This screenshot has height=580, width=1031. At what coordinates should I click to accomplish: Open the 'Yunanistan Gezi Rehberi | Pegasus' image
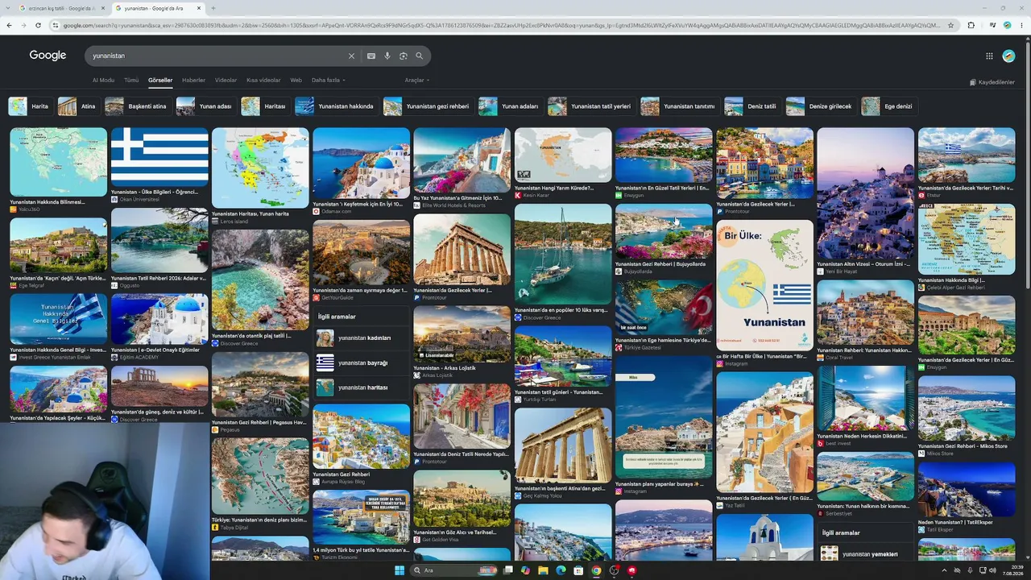[260, 384]
